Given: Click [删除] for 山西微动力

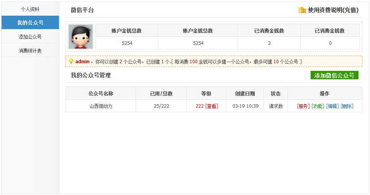Looking at the screenshot, I should point(347,106).
